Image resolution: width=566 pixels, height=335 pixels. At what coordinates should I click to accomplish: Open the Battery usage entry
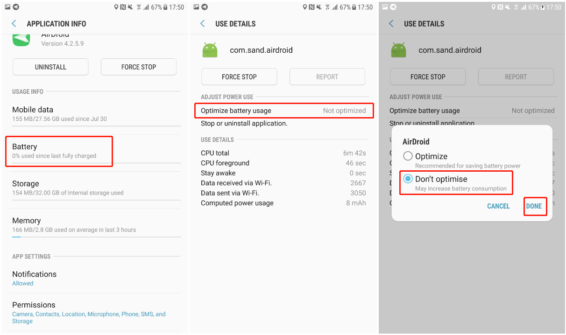pos(59,151)
